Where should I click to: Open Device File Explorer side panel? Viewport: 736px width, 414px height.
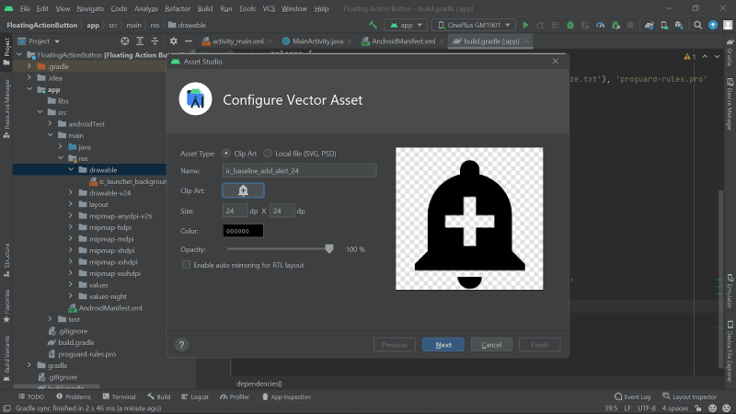pos(730,351)
